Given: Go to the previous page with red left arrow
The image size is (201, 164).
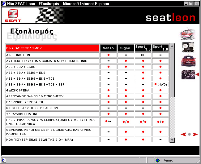Looking at the screenshot, I should [x=183, y=135].
